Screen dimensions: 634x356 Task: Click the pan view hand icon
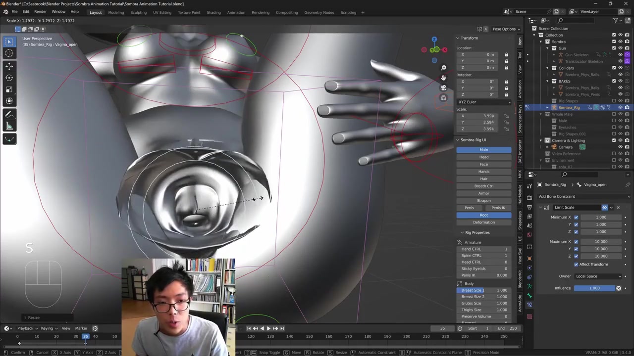pyautogui.click(x=443, y=78)
